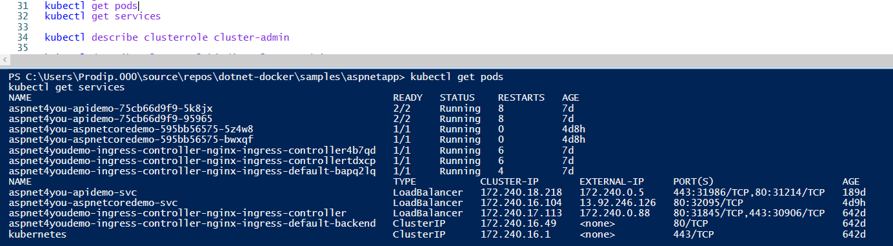Place cursor at end of 'kubectl get pods' script line

click(x=138, y=5)
